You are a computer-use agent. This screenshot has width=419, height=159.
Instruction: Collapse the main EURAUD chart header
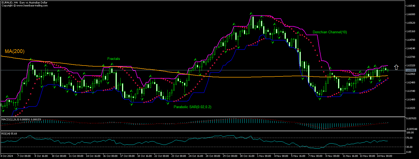coord(24,3)
